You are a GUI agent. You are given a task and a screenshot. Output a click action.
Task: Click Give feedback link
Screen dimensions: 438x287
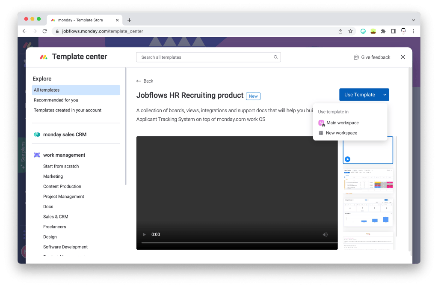click(x=372, y=57)
